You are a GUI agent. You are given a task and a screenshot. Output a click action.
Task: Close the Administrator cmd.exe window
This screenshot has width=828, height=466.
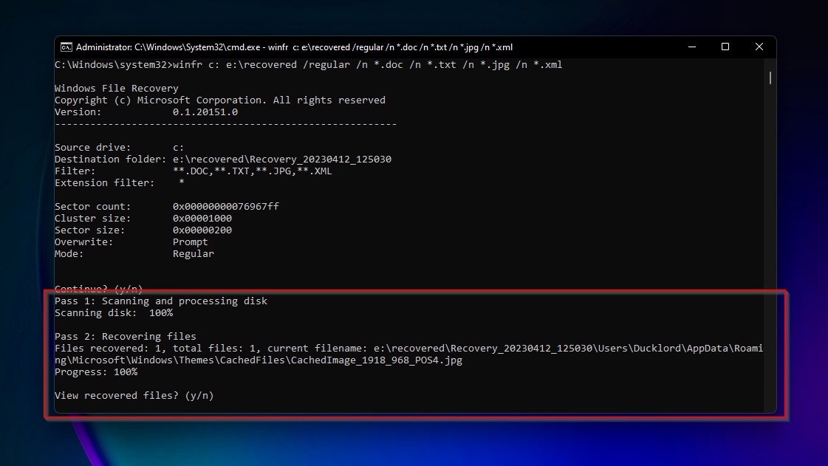pos(759,47)
